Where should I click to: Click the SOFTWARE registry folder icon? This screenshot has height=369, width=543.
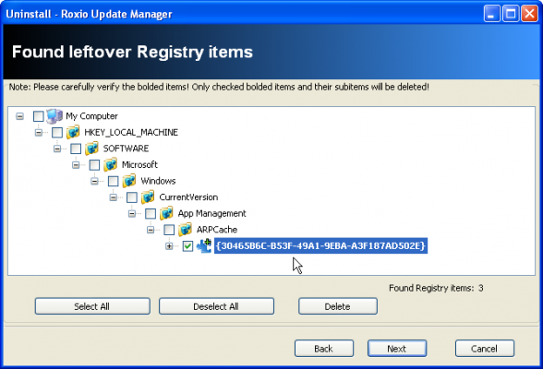tap(91, 149)
